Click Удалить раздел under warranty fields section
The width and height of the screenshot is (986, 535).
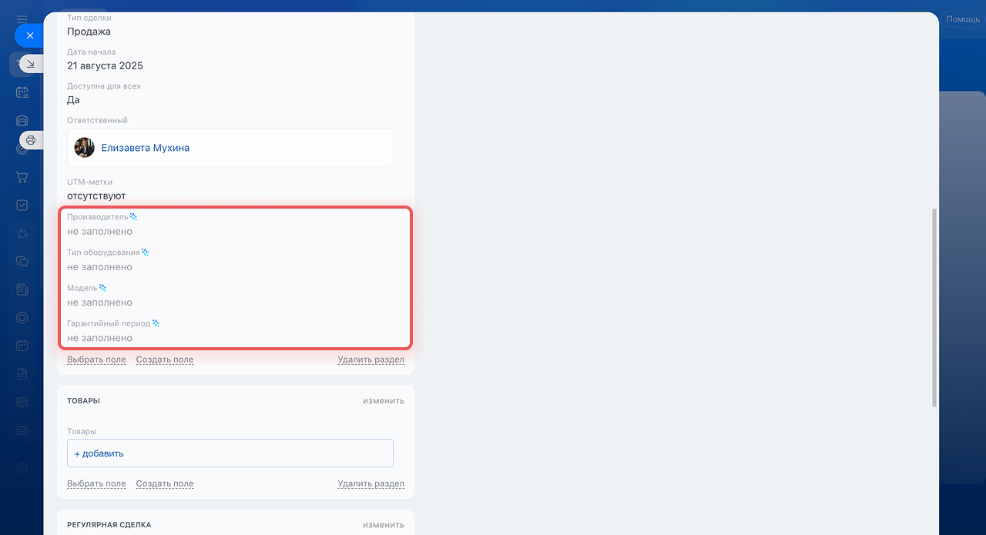coord(371,359)
